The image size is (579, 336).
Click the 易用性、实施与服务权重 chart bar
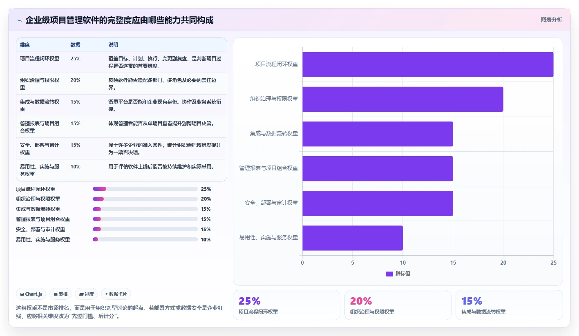pyautogui.click(x=353, y=238)
